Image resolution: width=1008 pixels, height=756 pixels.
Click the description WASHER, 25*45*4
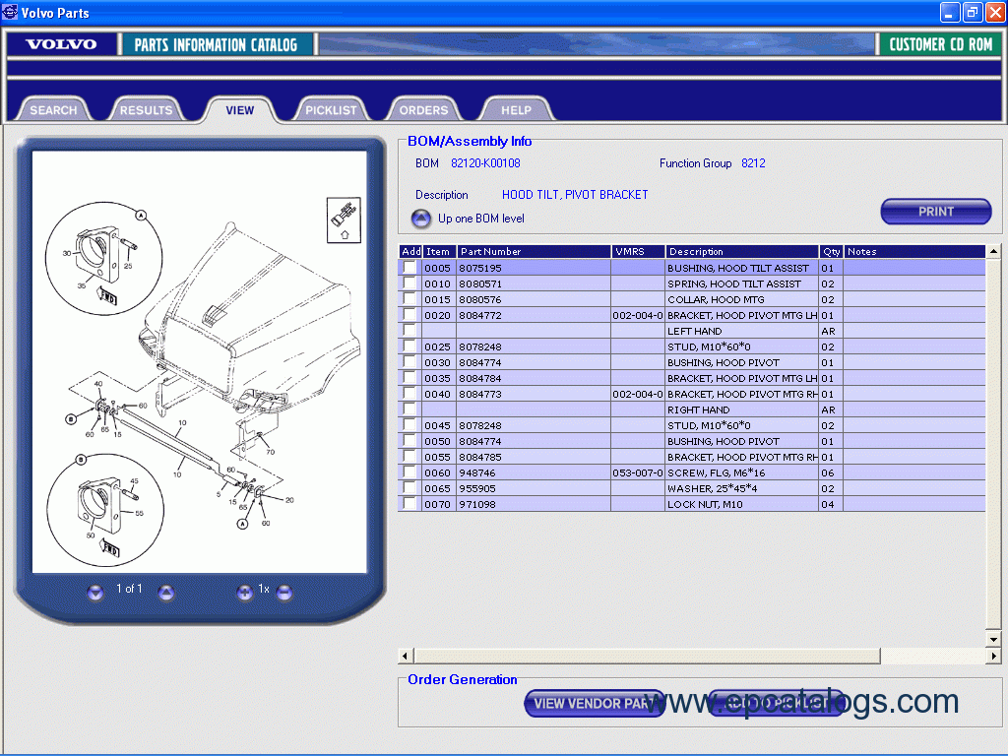(x=713, y=488)
